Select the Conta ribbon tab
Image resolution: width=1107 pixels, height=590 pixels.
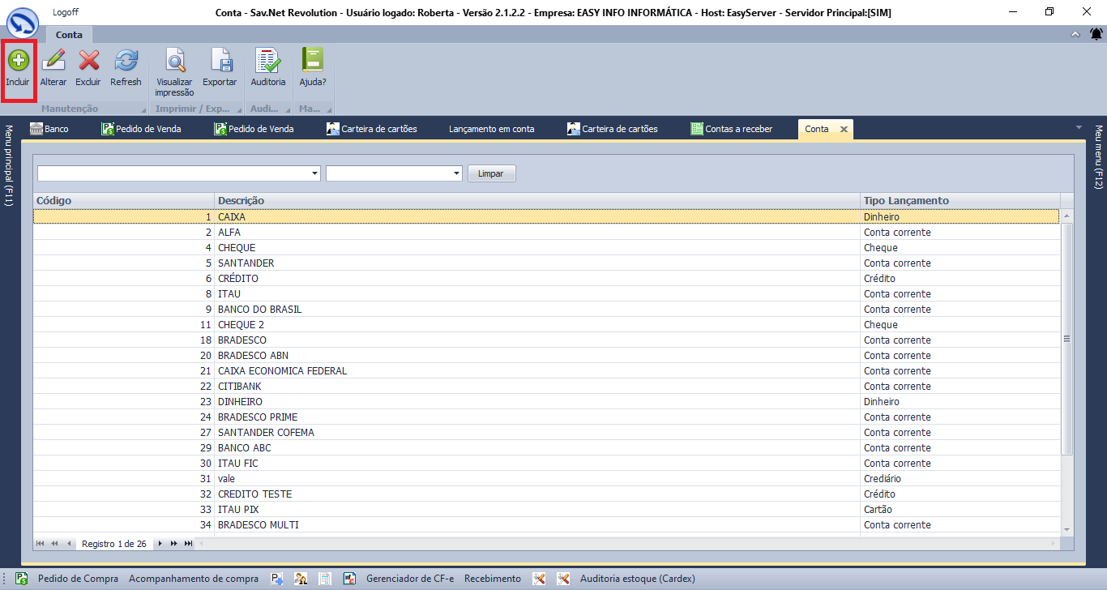click(69, 35)
